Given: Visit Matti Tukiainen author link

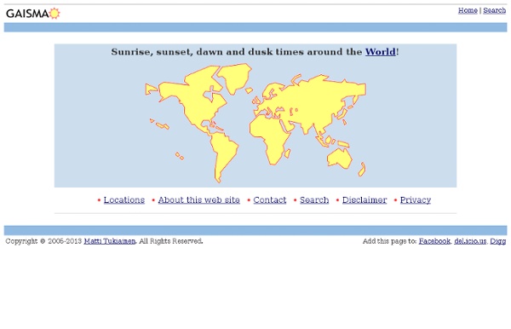Looking at the screenshot, I should click(x=110, y=241).
